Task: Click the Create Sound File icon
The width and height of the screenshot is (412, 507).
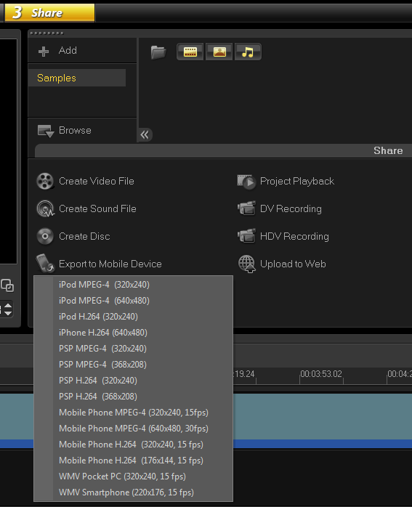Action: 45,208
